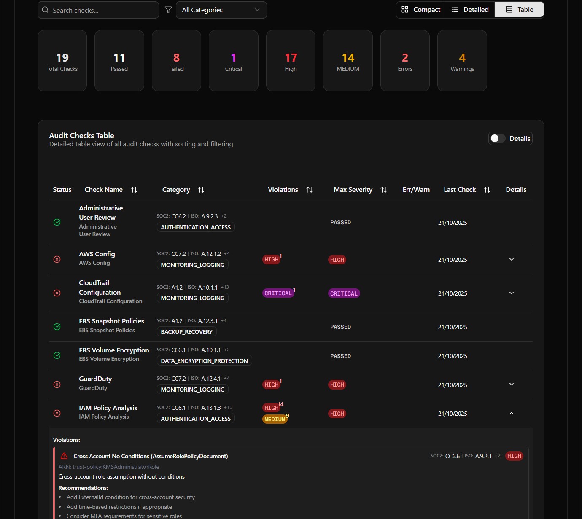Select the Table view tab
The height and width of the screenshot is (519, 582).
click(519, 9)
